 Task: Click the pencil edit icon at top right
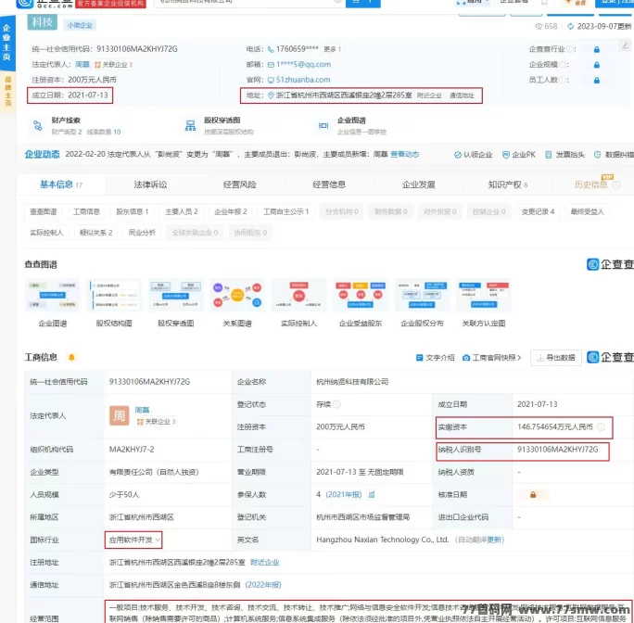click(x=625, y=44)
